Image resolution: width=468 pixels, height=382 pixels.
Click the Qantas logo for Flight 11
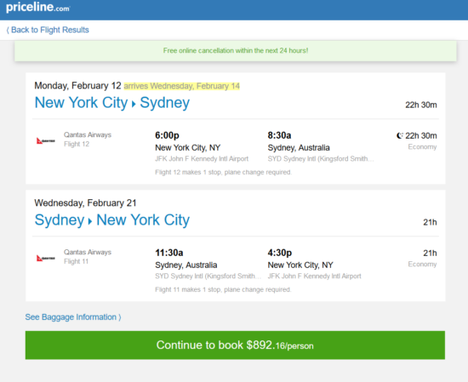point(46,258)
